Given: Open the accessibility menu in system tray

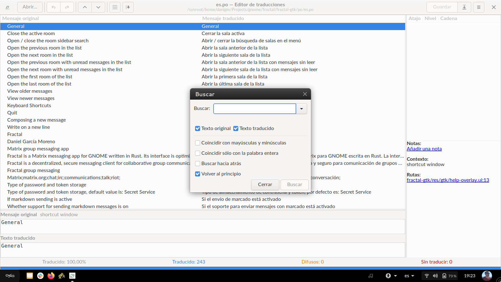Looking at the screenshot, I should point(391,276).
